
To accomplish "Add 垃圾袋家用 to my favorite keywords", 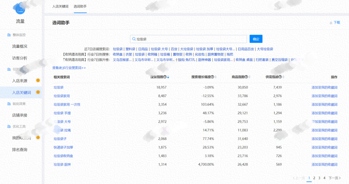I will pyautogui.click(x=324, y=96).
